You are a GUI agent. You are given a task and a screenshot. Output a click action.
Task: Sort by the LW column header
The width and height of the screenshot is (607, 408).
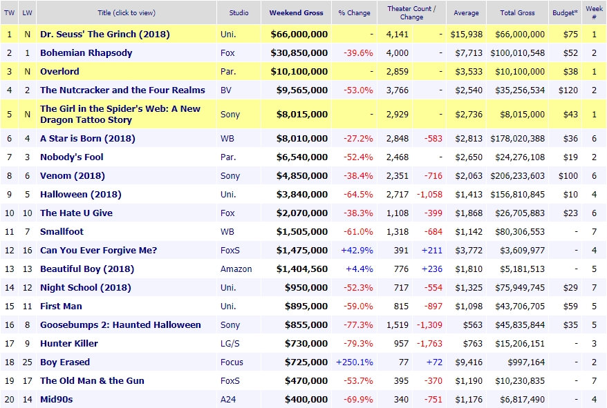(x=27, y=12)
